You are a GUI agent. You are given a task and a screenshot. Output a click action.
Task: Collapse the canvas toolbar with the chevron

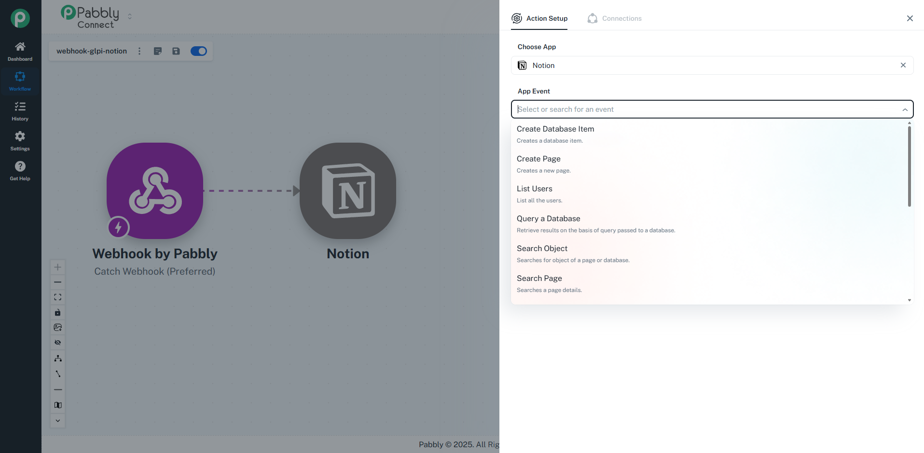pos(58,421)
